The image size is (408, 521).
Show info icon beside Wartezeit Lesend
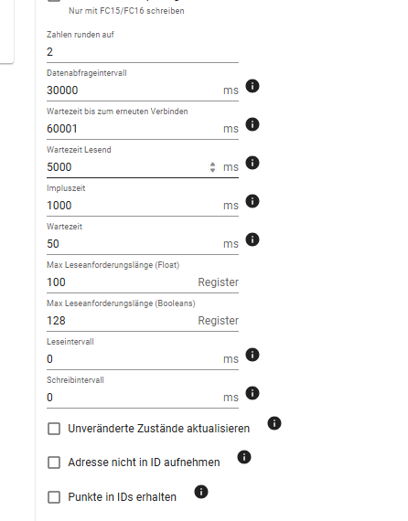click(252, 163)
